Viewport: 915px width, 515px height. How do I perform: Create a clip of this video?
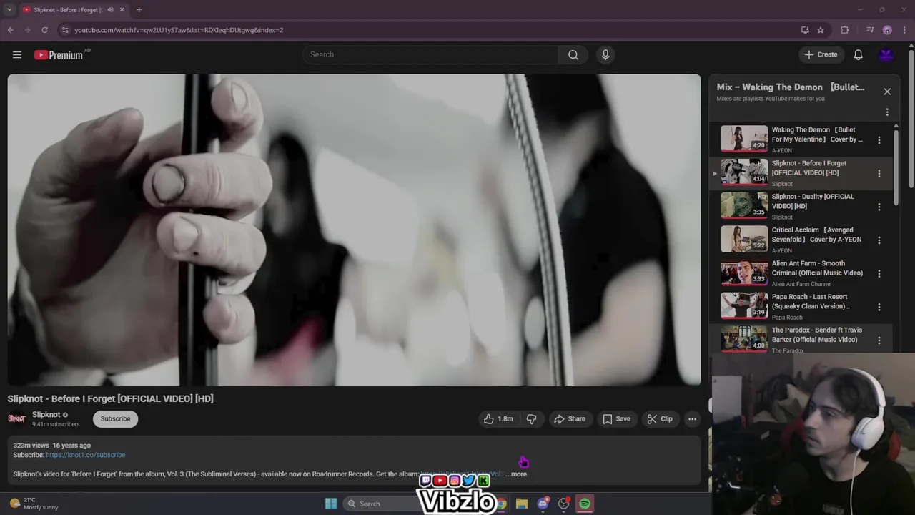(660, 419)
